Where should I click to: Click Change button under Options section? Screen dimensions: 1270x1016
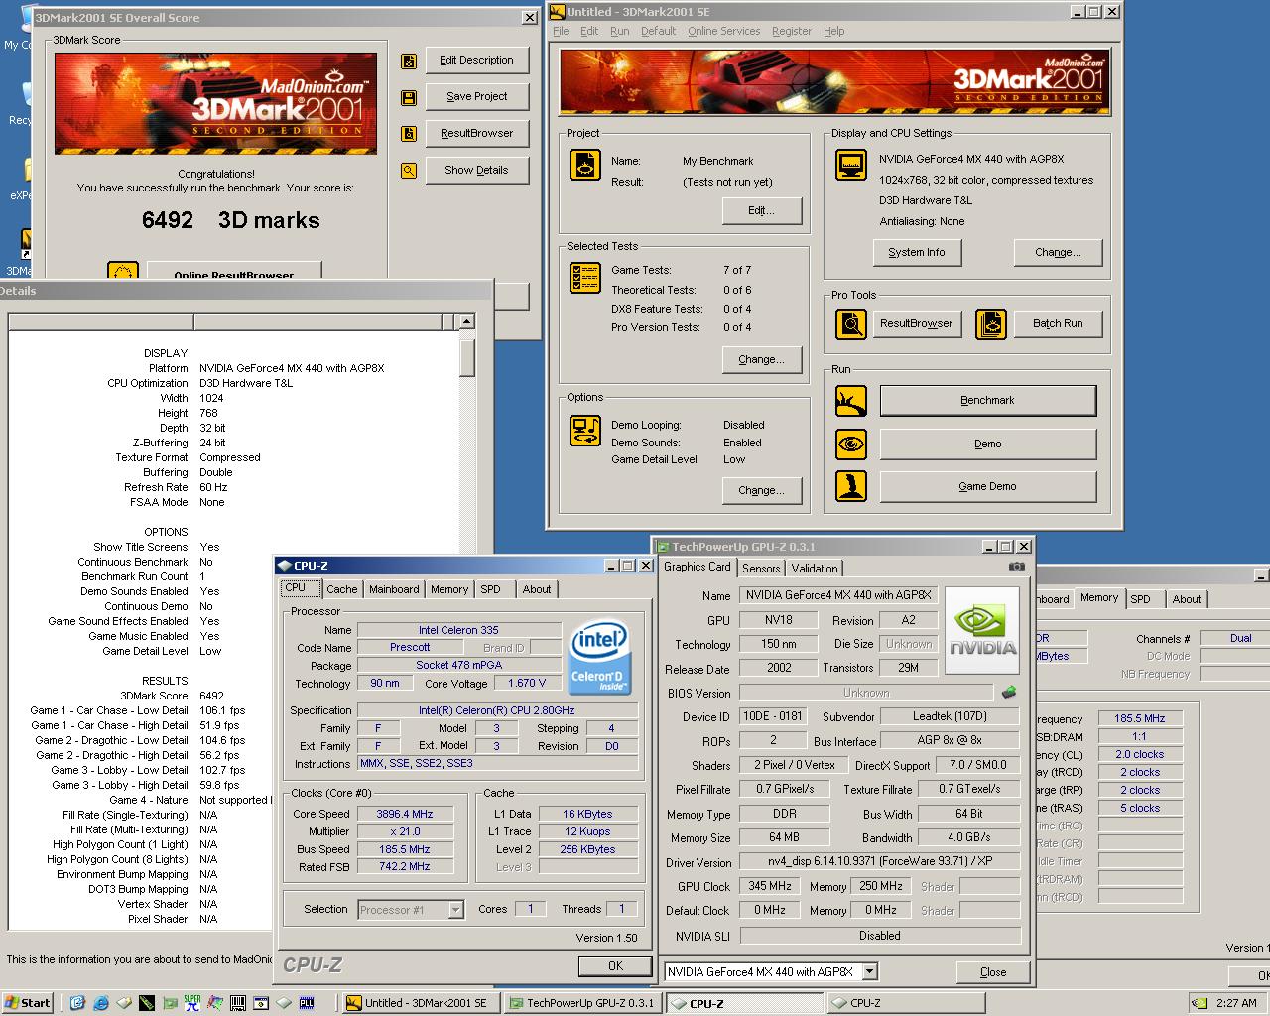[761, 491]
